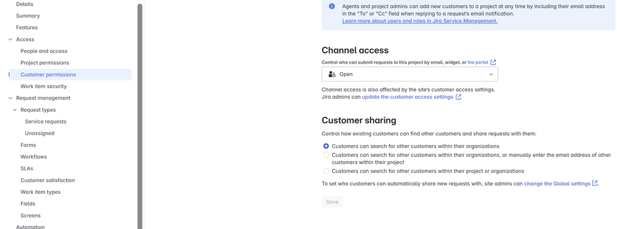Open the Channel access Open dropdown
This screenshot has width=617, height=229.
pos(409,74)
